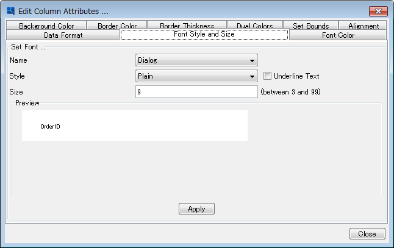The width and height of the screenshot is (394, 248).
Task: Switch to the Background Color tab
Action: coord(46,26)
